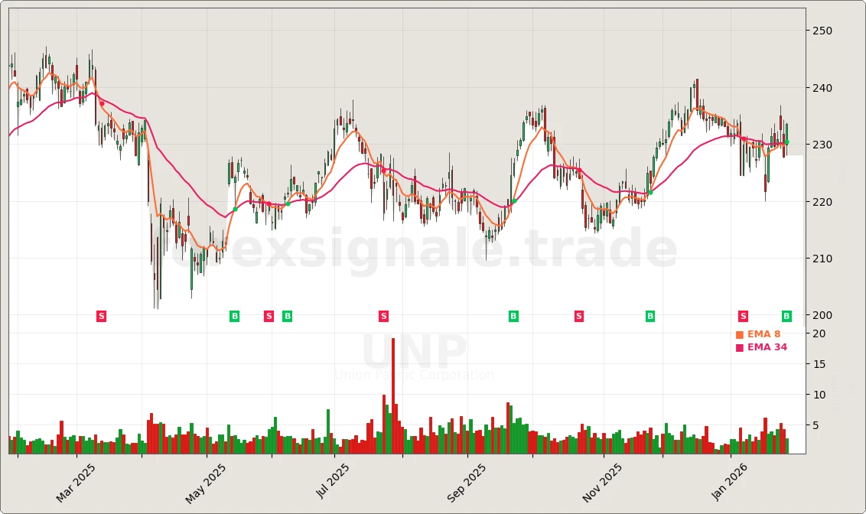
Task: Click the S sell marker just before Jan 2026
Action: point(743,315)
